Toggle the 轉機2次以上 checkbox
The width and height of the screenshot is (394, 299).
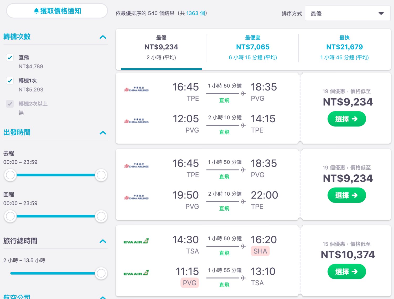[x=10, y=104]
